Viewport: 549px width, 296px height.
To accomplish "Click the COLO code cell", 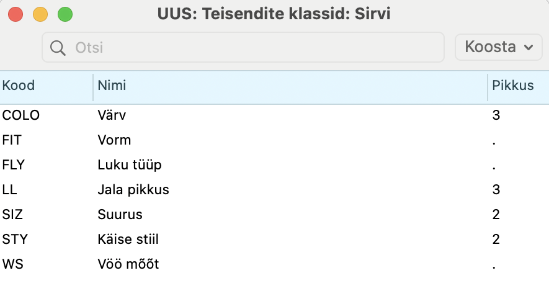I will tap(20, 115).
